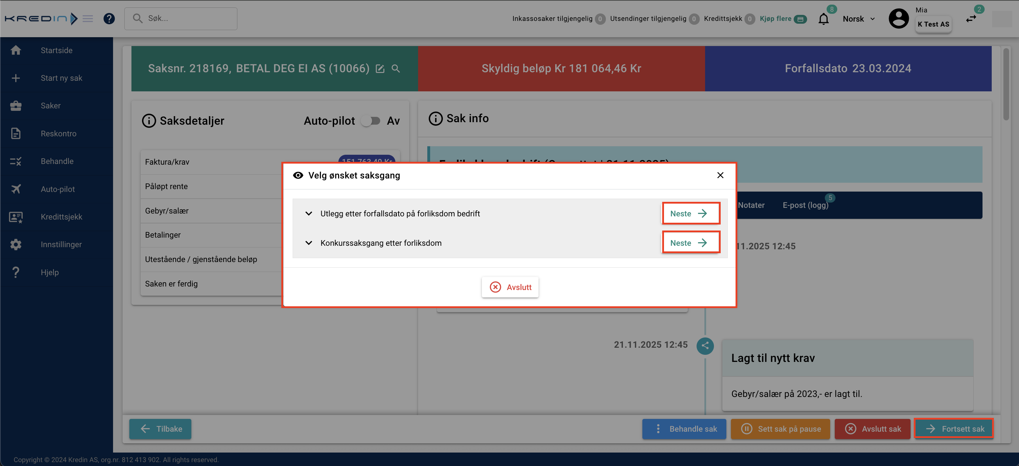Image resolution: width=1019 pixels, height=466 pixels.
Task: Go to Reskontro in the sidebar
Action: pos(58,133)
